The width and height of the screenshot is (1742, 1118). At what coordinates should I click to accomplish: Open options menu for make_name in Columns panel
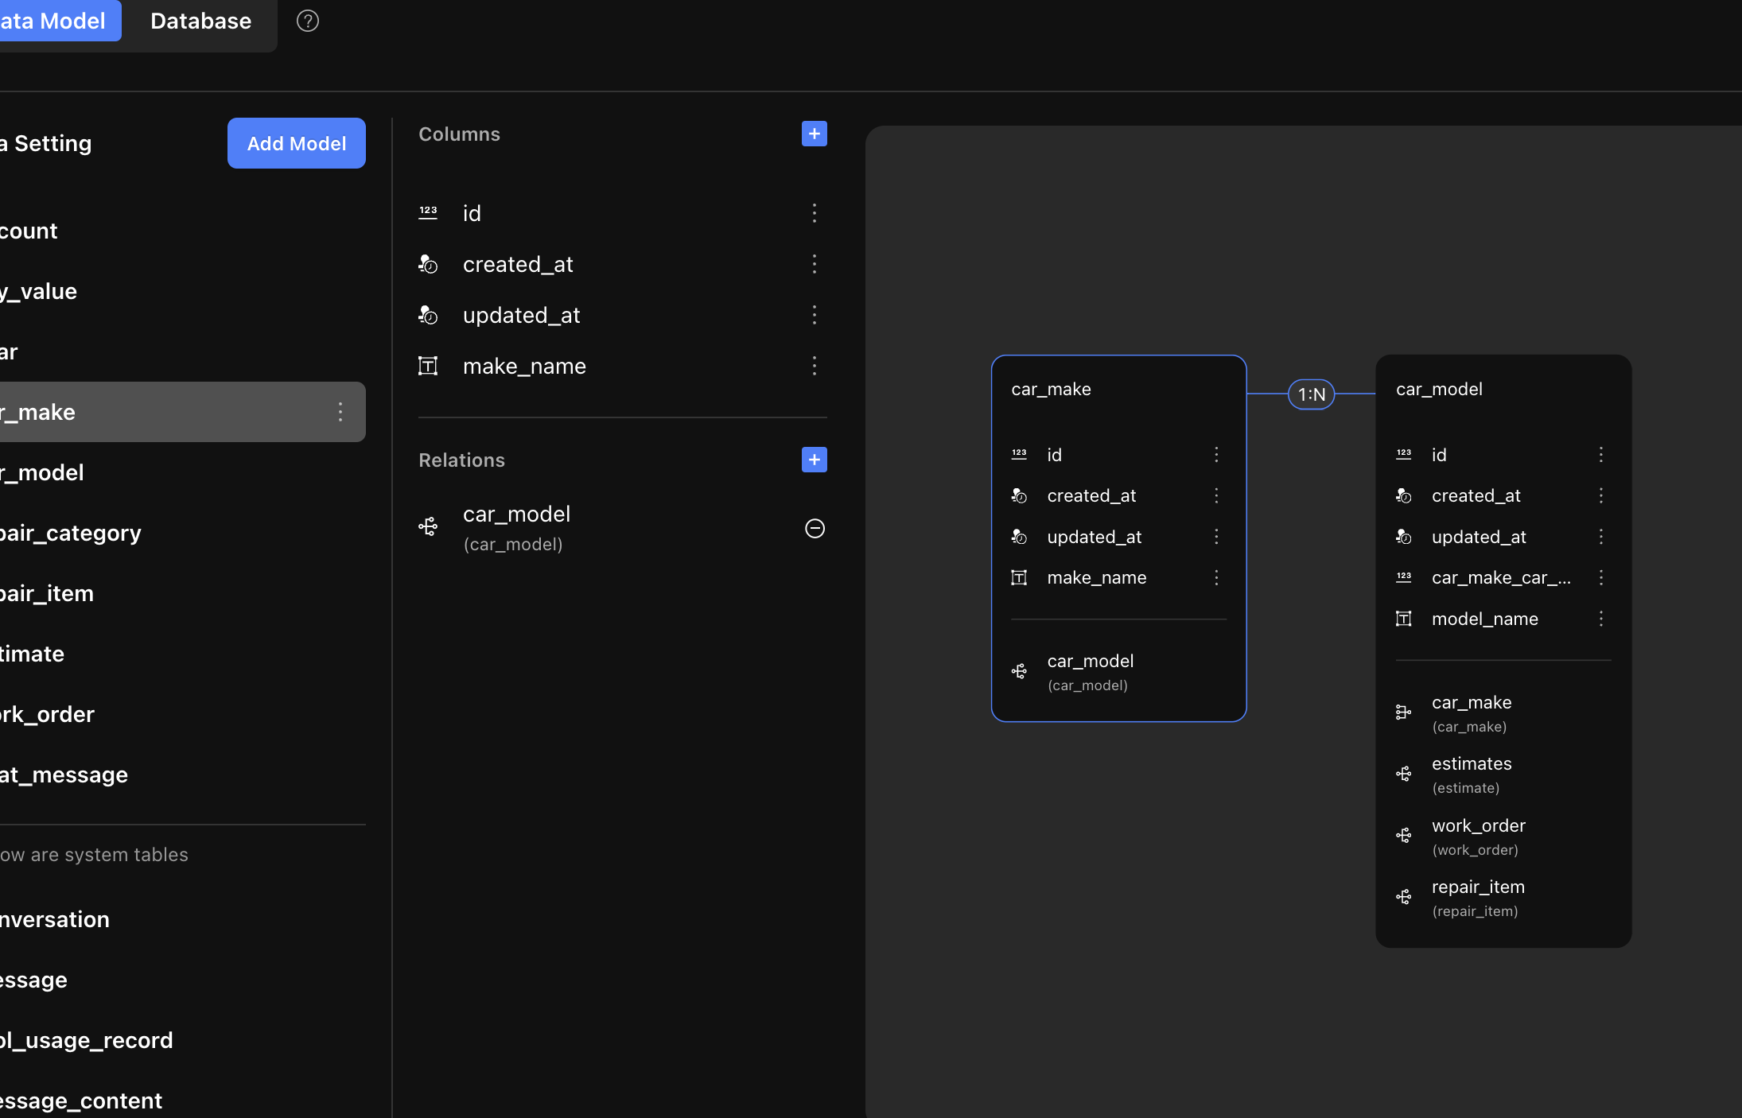(x=814, y=366)
